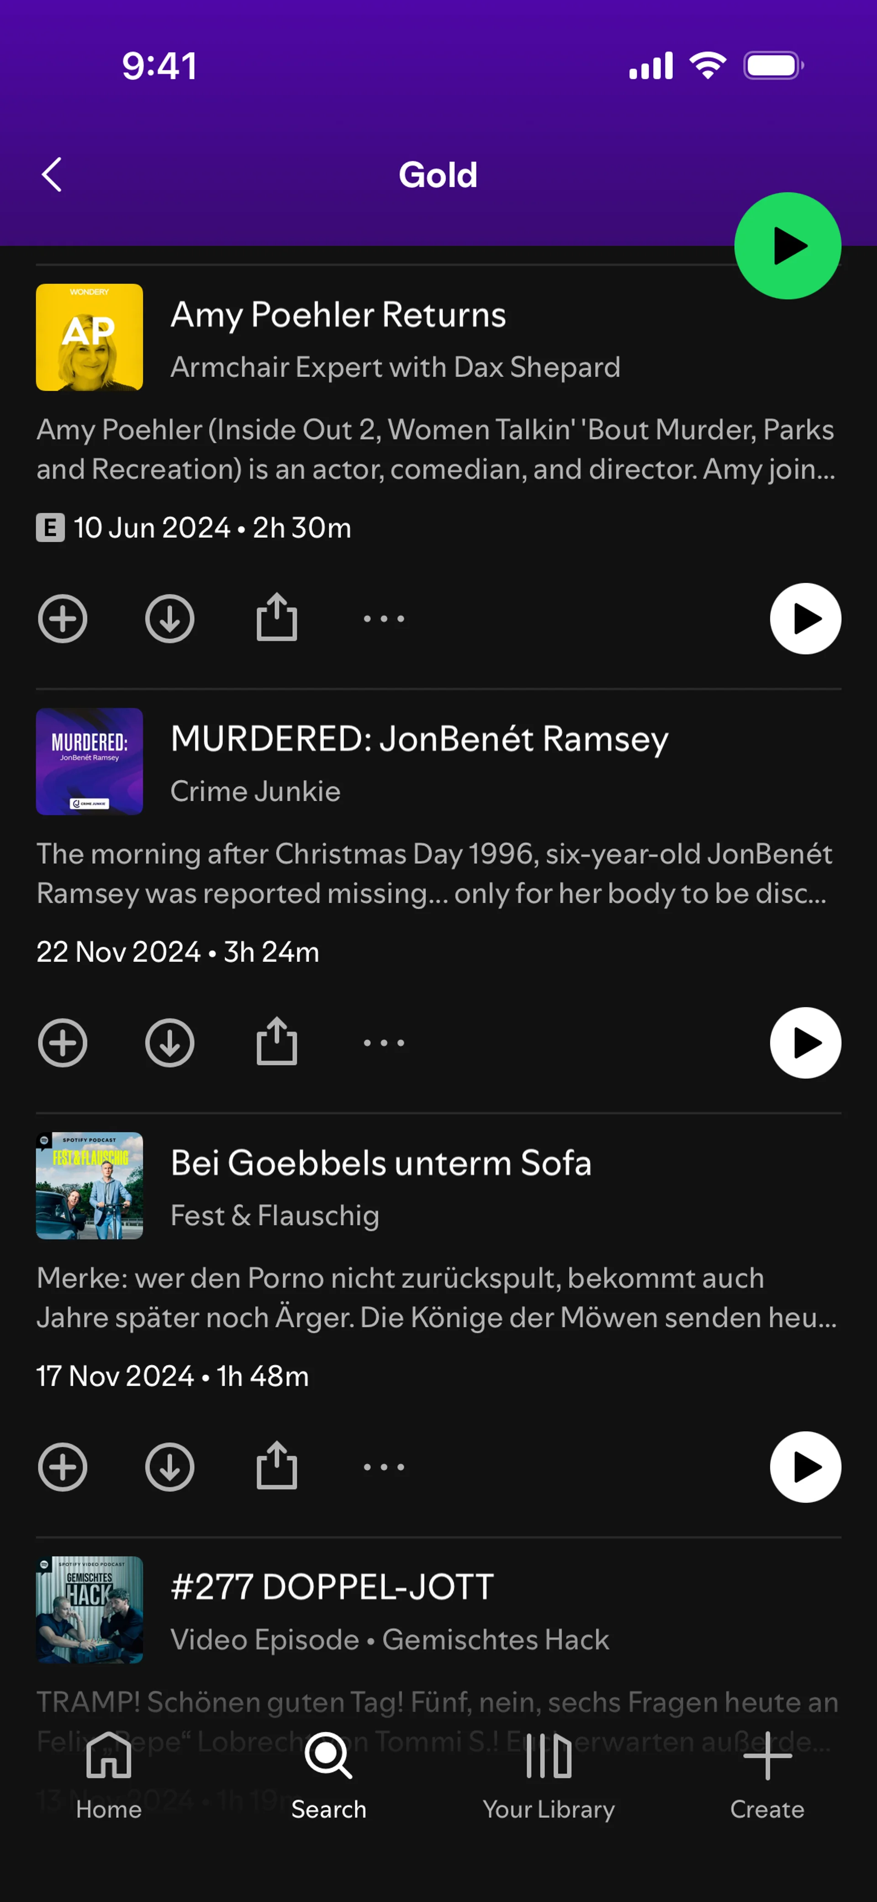Open more options for Bei Goebbels unterm Sofa
Viewport: 877px width, 1902px height.
click(x=384, y=1467)
